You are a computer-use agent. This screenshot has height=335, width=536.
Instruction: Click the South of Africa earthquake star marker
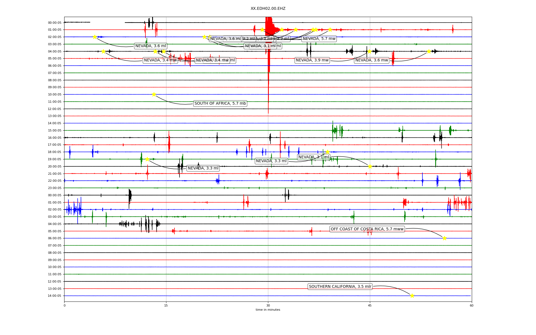tap(154, 94)
